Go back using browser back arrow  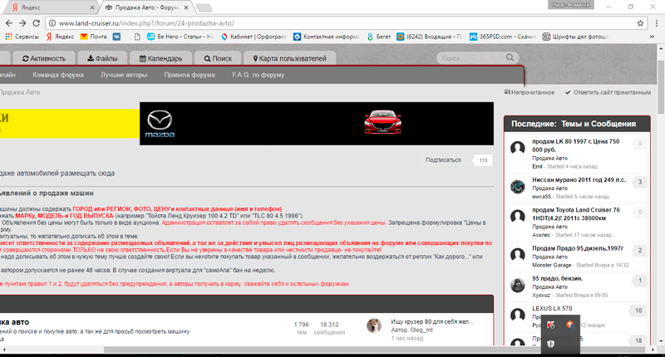pyautogui.click(x=9, y=23)
